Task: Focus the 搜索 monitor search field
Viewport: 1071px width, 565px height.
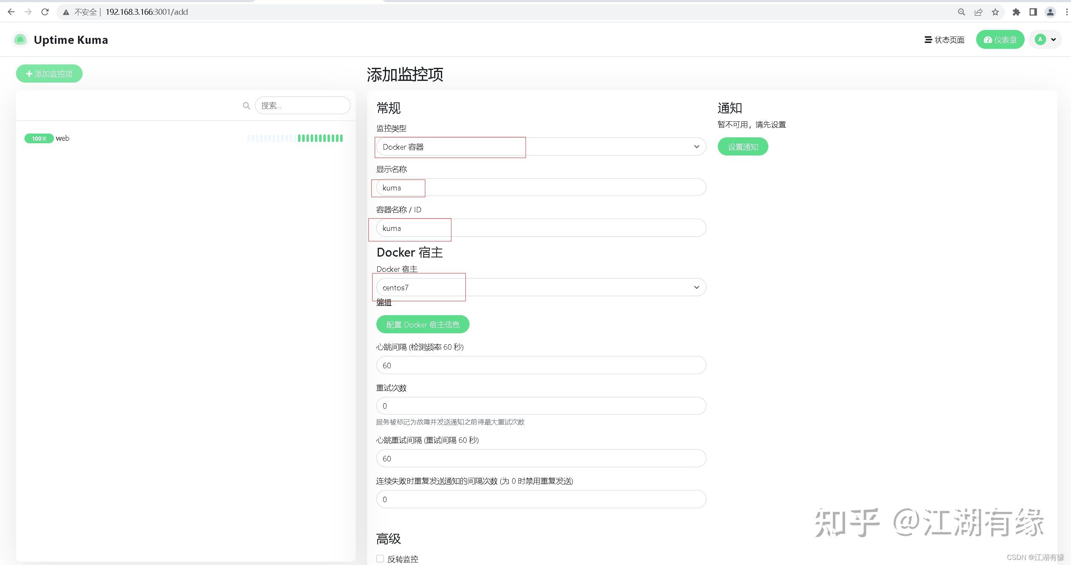Action: (x=303, y=105)
